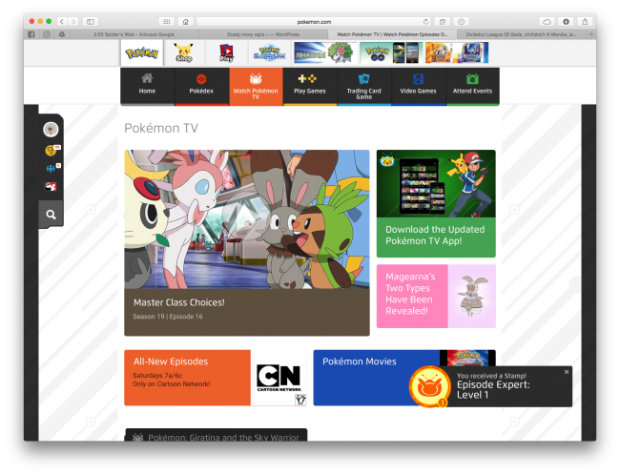620x475 pixels.
Task: Click the Episode Expert stamp badge
Action: pos(430,387)
